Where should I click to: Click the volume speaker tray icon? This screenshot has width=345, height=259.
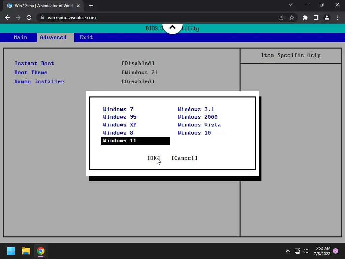pyautogui.click(x=306, y=251)
